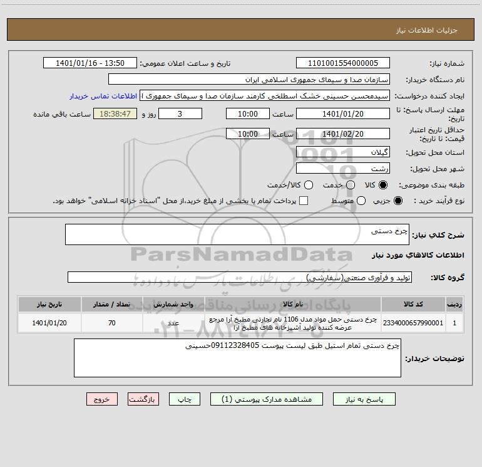Viewport: 482px width, 467px height.
Task: Click the تاریخ نیاز column header
Action: [49, 304]
